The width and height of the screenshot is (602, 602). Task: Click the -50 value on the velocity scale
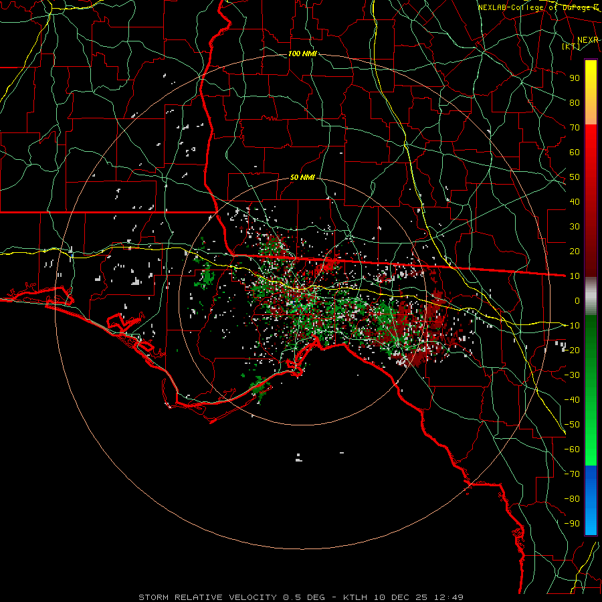(x=572, y=425)
